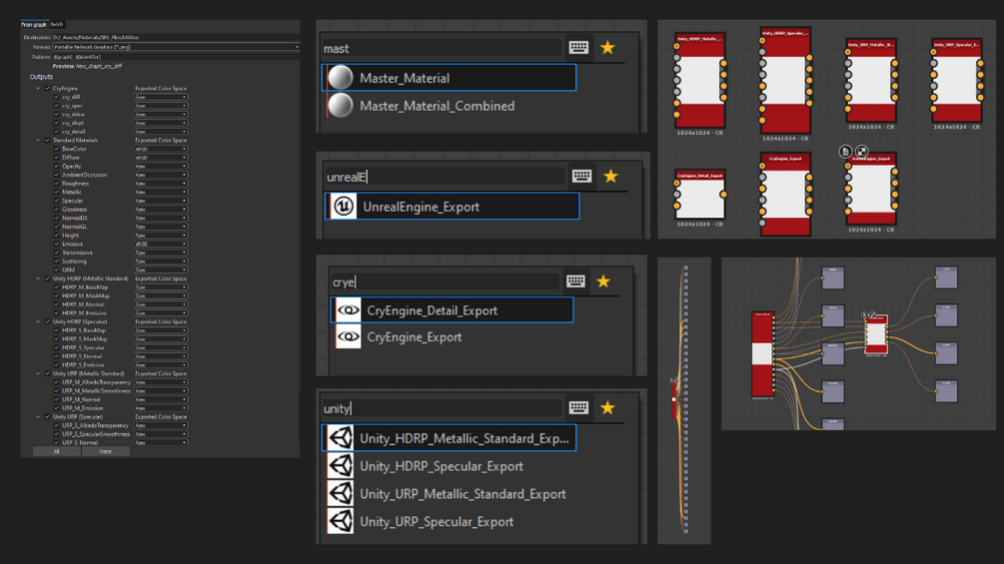Image resolution: width=1004 pixels, height=564 pixels.
Task: Click the star icon beside the 'crye' search
Action: click(603, 282)
